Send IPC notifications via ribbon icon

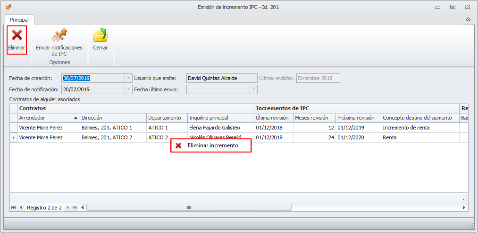point(59,35)
